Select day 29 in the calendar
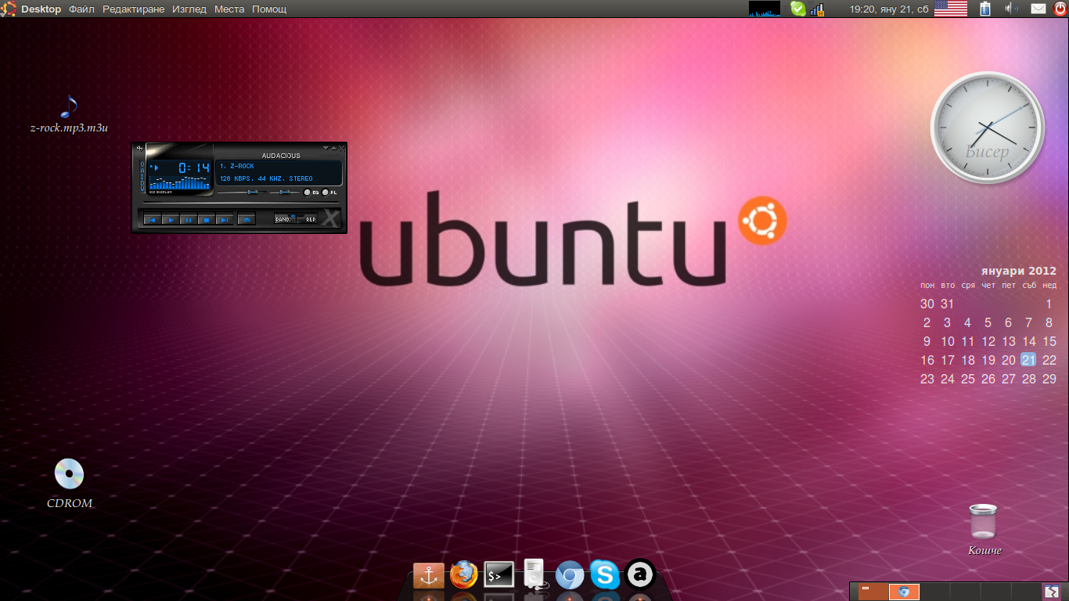 1049,379
